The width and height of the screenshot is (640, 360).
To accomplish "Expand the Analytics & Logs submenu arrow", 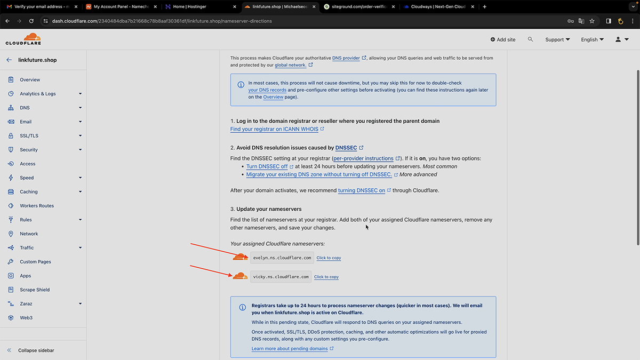I will tap(80, 94).
